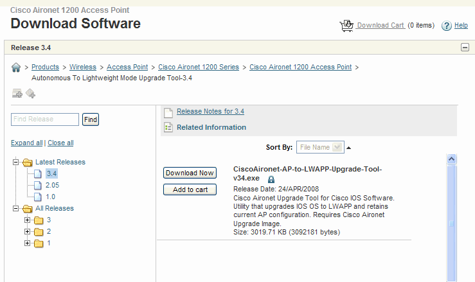This screenshot has width=475, height=282.
Task: Click the Related Information list icon
Action: (168, 127)
